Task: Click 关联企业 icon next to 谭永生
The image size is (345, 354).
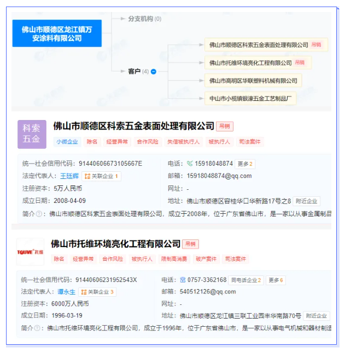Action: pos(83,292)
